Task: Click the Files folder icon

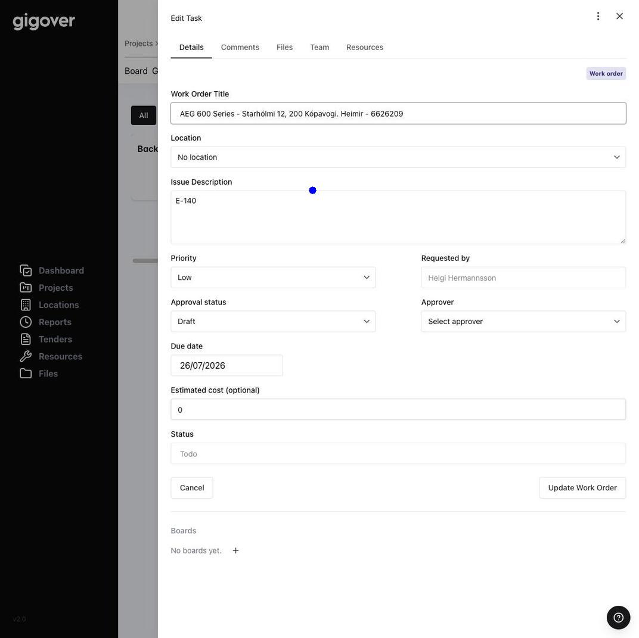Action: pos(26,373)
